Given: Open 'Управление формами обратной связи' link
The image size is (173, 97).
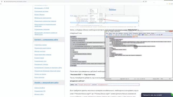Looking at the screenshot, I should click(x=47, y=71).
